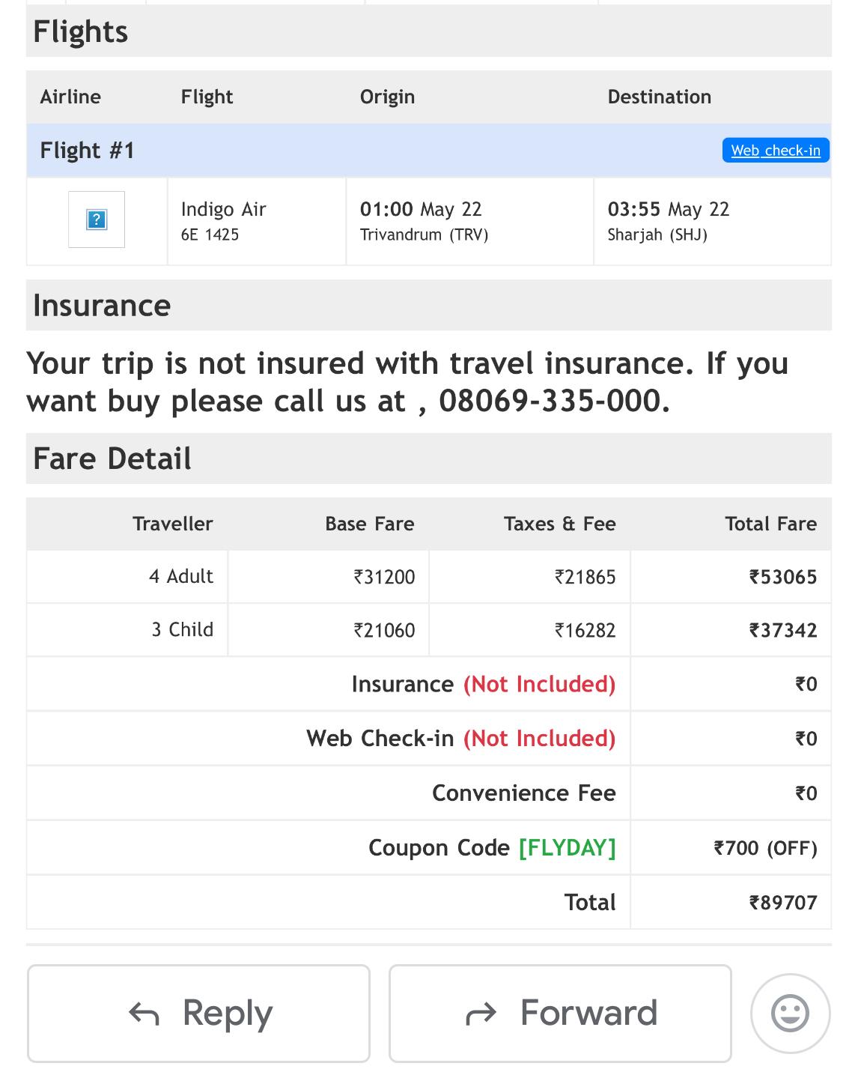The image size is (867, 1081).
Task: Click the 4 Adult total fare ₹53065
Action: pos(783,577)
